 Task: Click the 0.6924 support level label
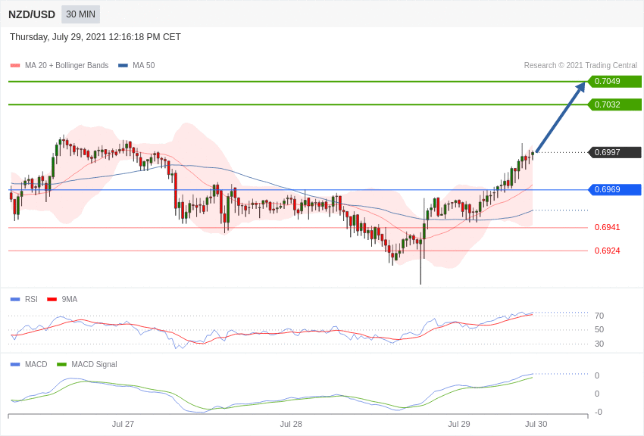point(608,251)
